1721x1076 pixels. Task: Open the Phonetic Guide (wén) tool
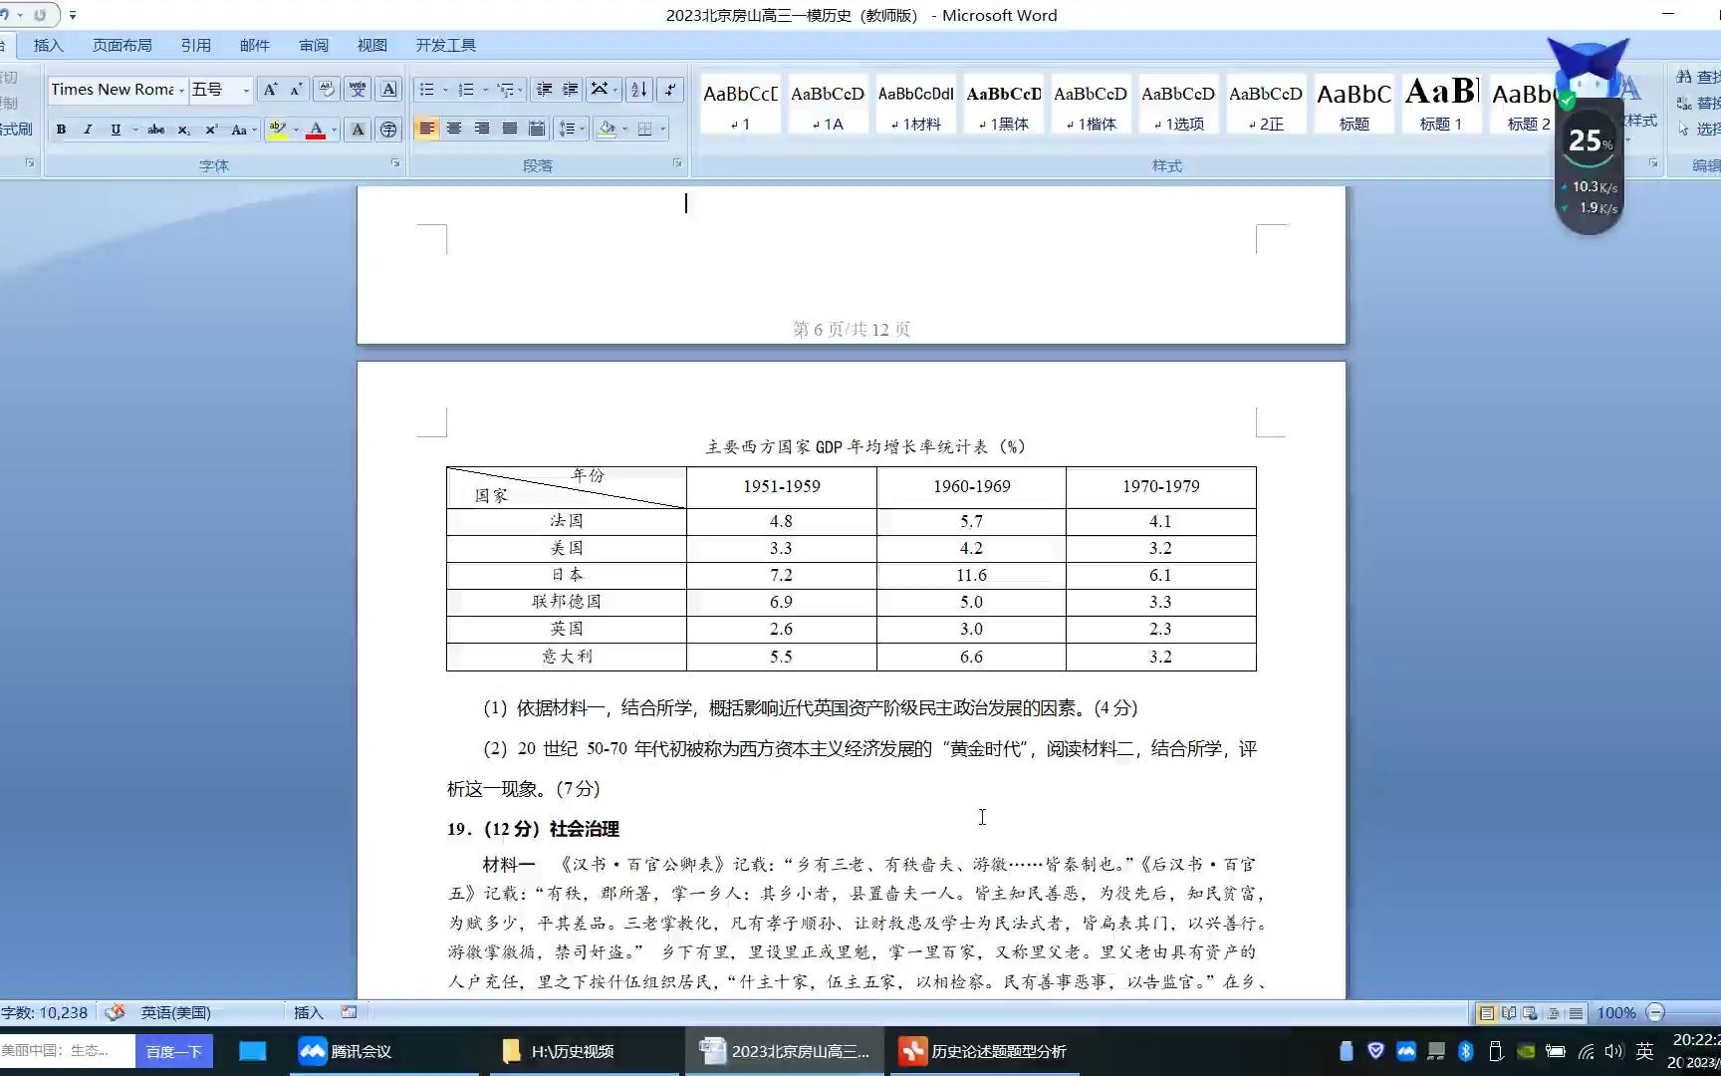point(358,90)
